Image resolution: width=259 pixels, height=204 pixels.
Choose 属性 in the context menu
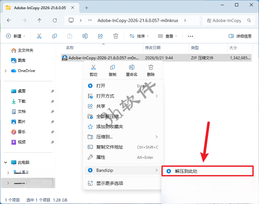pyautogui.click(x=123, y=157)
